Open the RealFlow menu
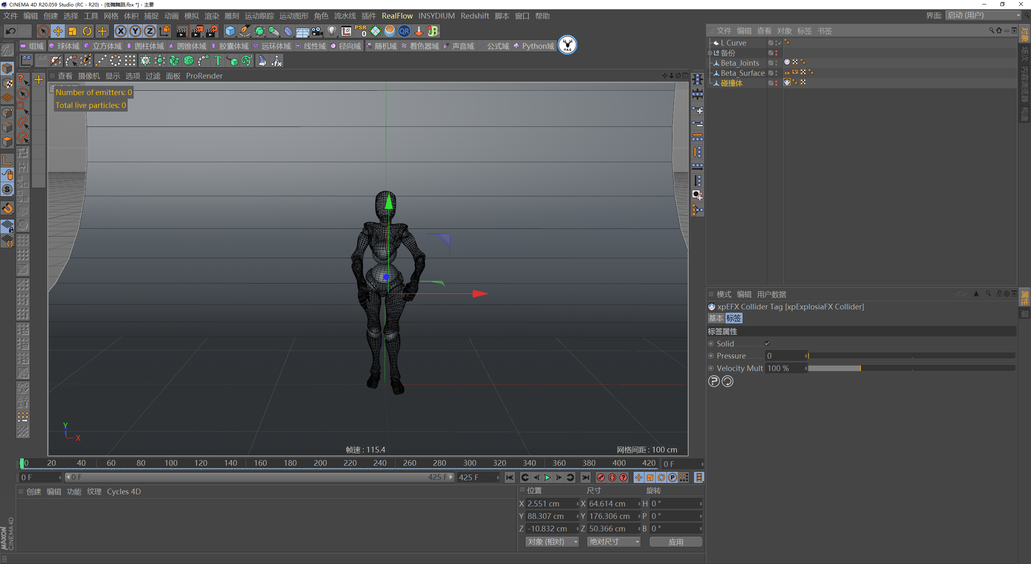This screenshot has height=564, width=1031. click(x=397, y=16)
